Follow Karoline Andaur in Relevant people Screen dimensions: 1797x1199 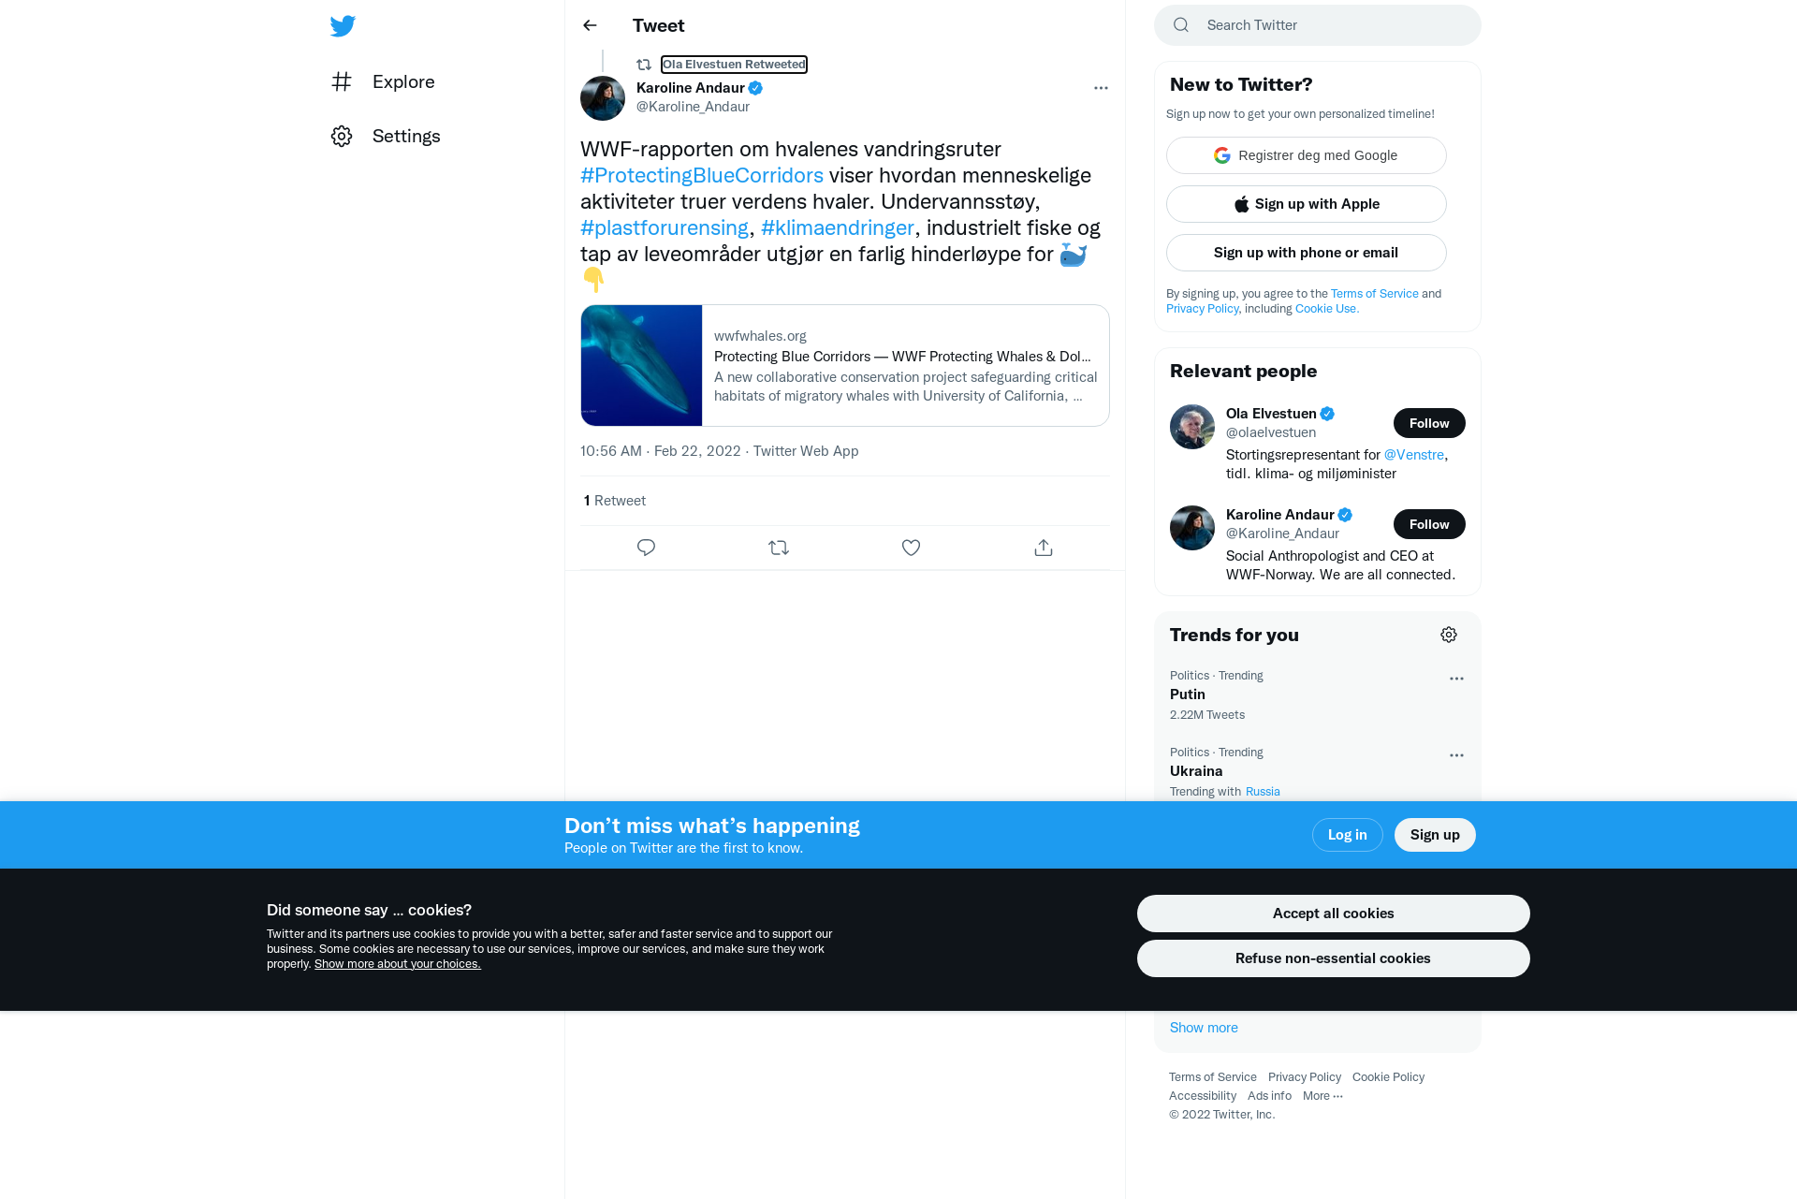point(1429,524)
